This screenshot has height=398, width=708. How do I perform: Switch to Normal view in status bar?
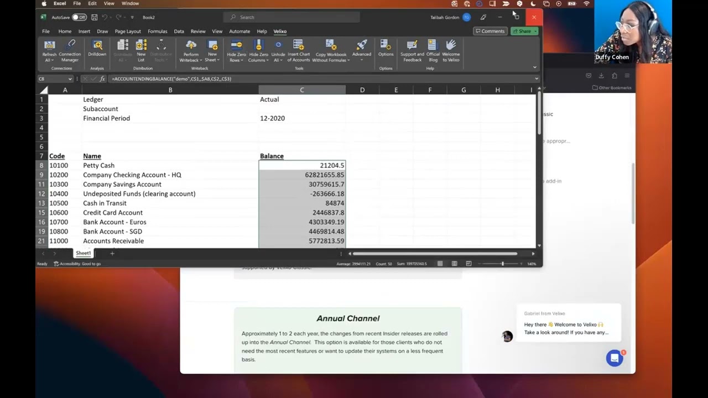click(x=440, y=264)
